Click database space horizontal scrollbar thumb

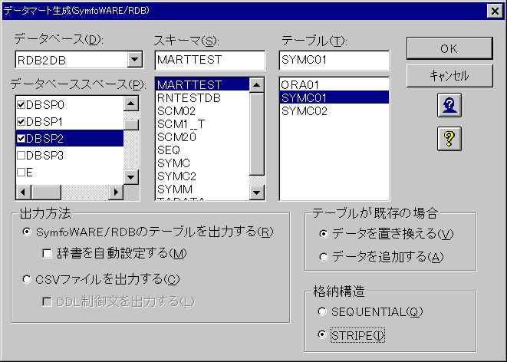pyautogui.click(x=46, y=193)
